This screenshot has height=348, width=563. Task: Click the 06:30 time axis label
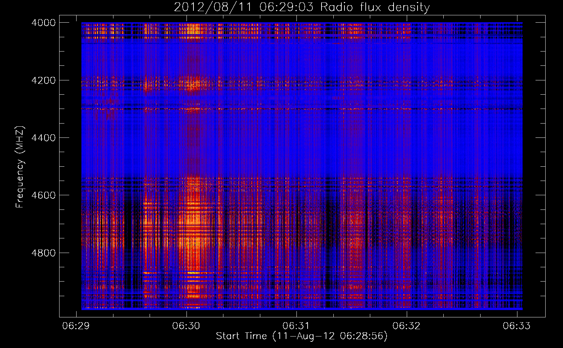186,326
